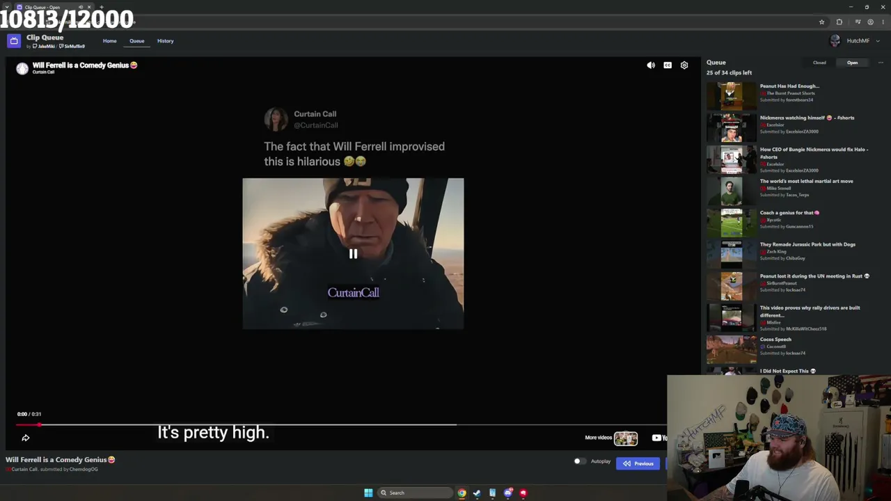Viewport: 891px width, 501px height.
Task: Open the red app icon on the taskbar
Action: (x=523, y=493)
